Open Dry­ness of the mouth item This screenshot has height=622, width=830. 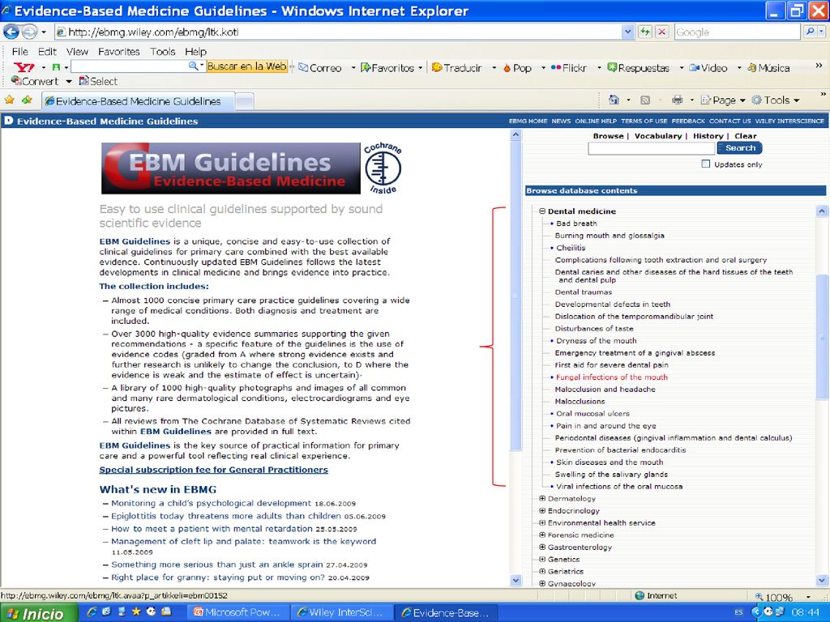(x=596, y=341)
